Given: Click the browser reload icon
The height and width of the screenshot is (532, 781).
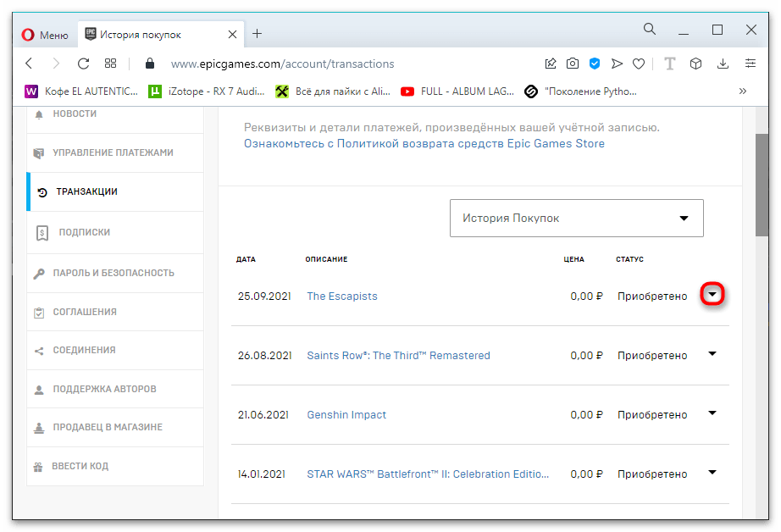Looking at the screenshot, I should pos(83,64).
